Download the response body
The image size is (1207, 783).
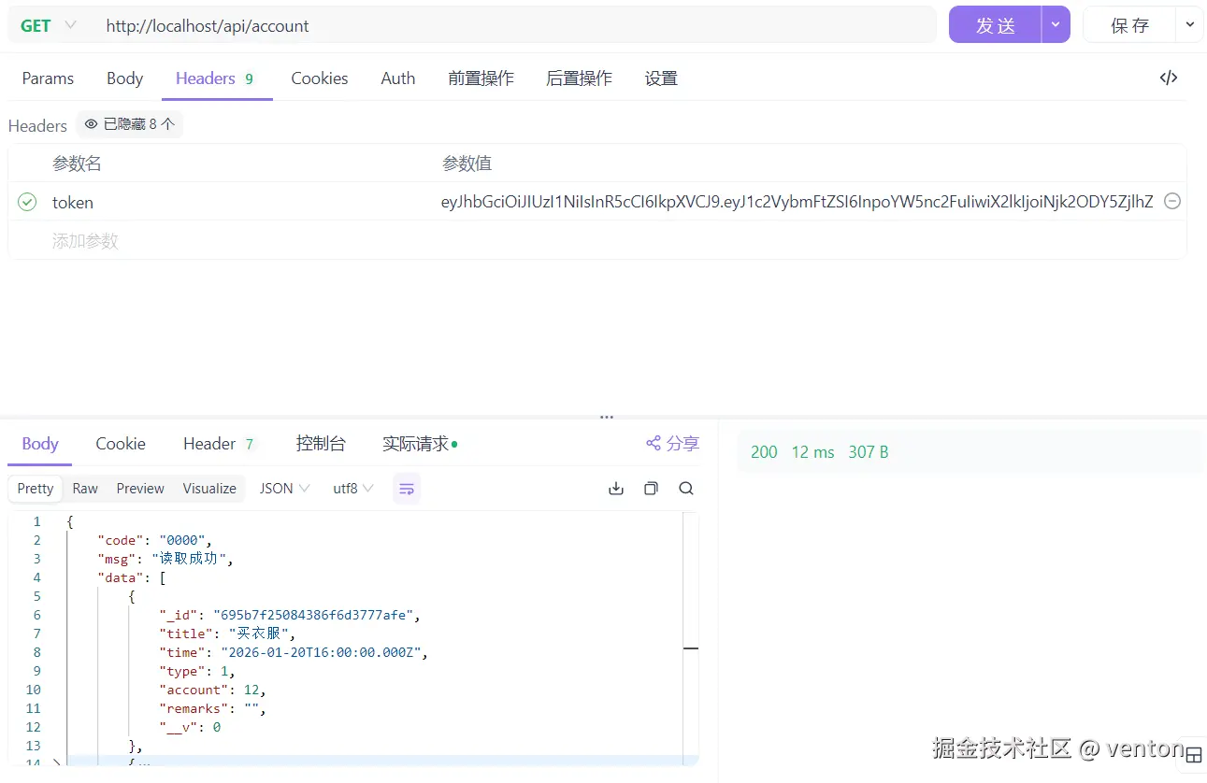pyautogui.click(x=616, y=489)
